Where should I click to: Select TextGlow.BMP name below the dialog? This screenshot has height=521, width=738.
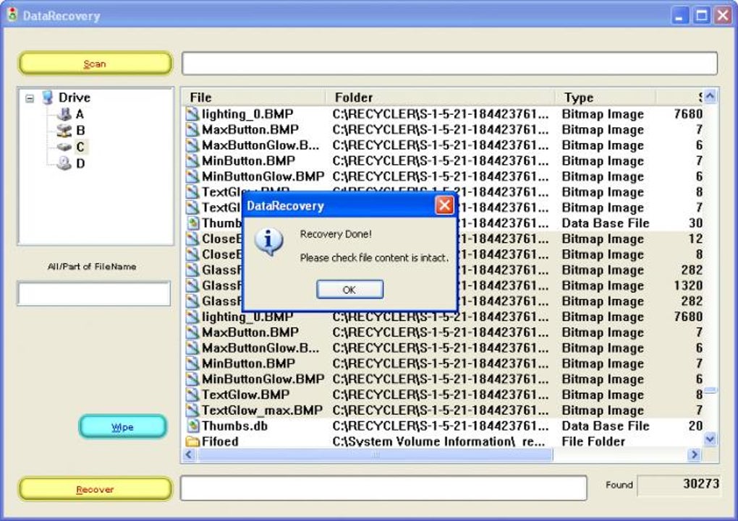tap(246, 395)
